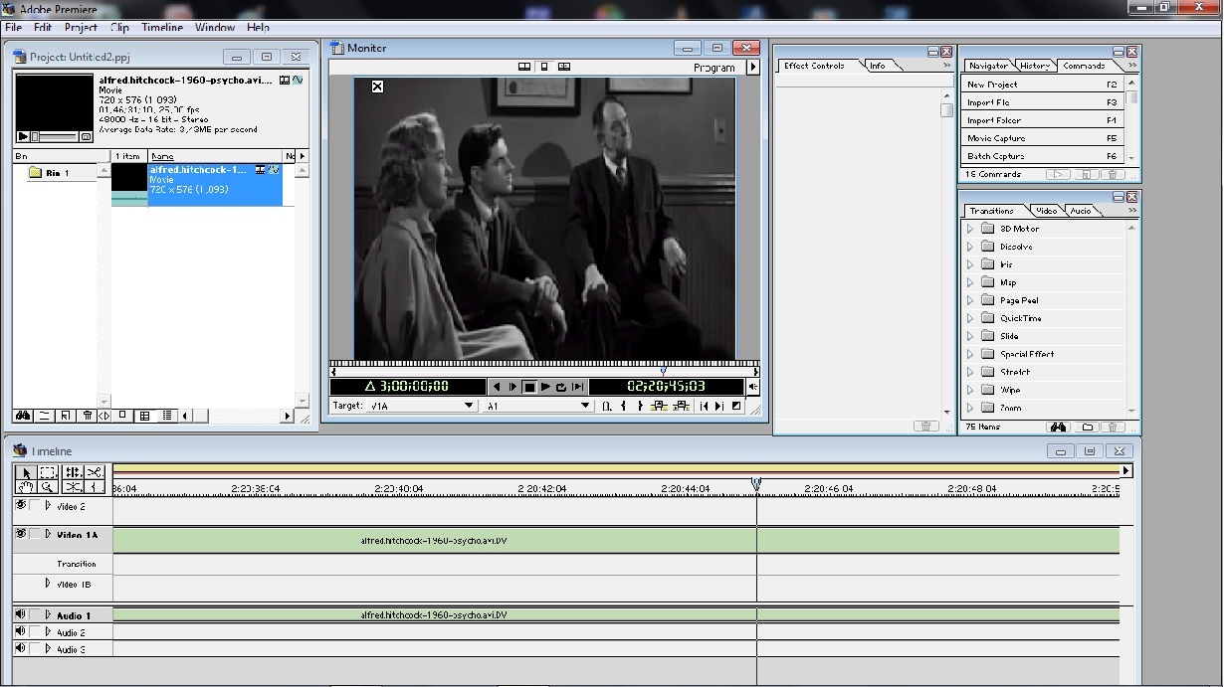Mute the Audio 3 track speaker
This screenshot has width=1224, height=687.
(20, 648)
